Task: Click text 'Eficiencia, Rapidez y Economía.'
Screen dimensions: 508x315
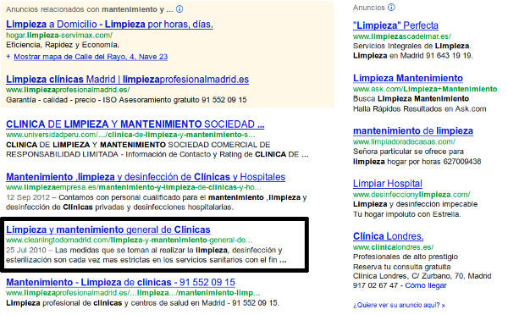Action: click(x=63, y=45)
